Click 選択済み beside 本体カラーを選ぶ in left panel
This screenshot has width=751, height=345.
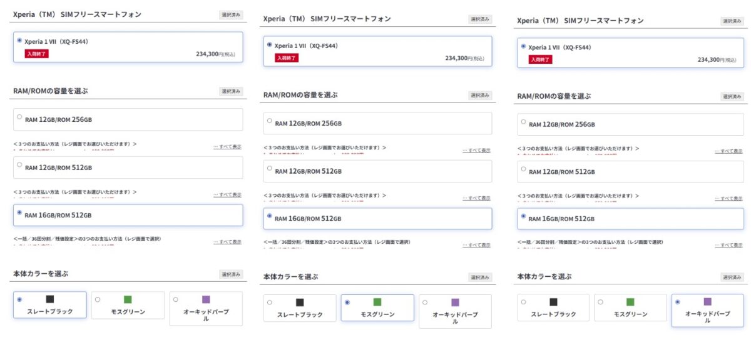pyautogui.click(x=231, y=274)
